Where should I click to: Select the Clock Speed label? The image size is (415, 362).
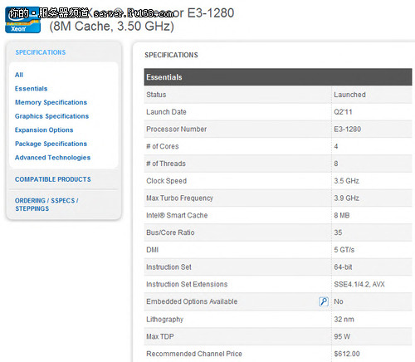(166, 181)
